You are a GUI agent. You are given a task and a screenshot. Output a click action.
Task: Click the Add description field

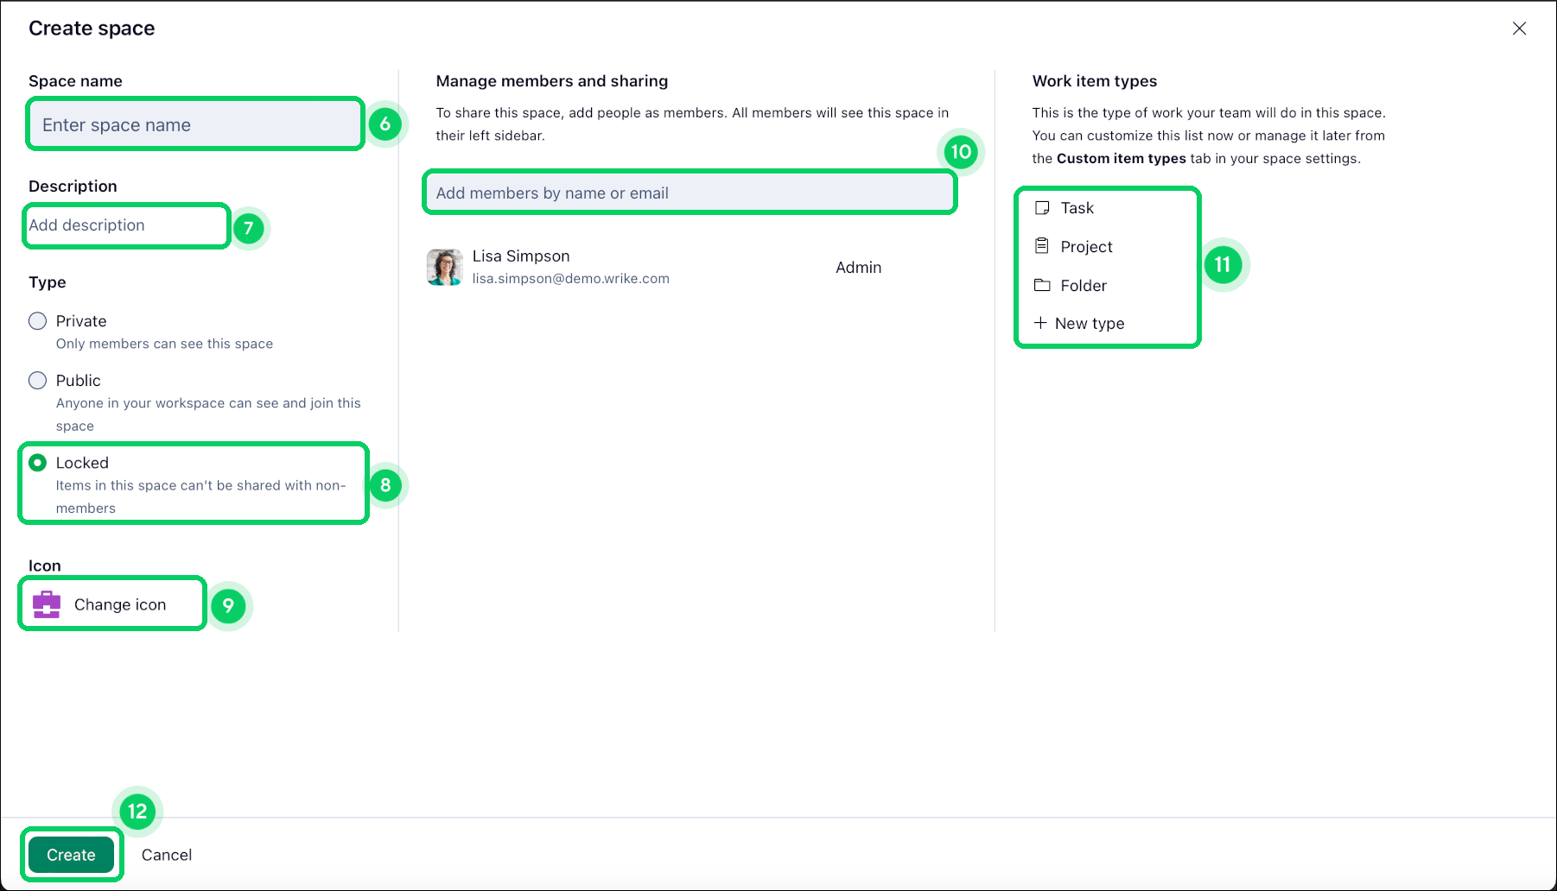126,225
